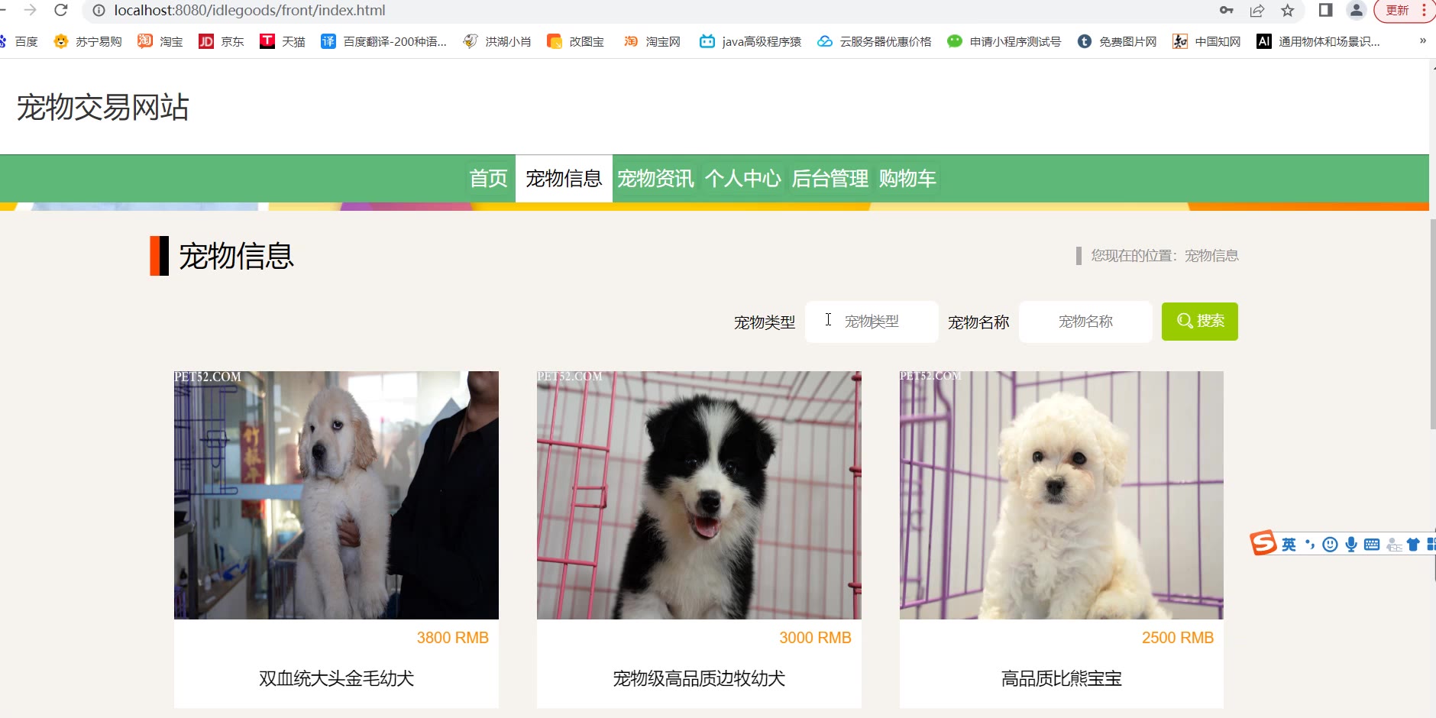Screen dimensions: 1436x718
Task: Open the 京东 bookmark
Action: (222, 41)
